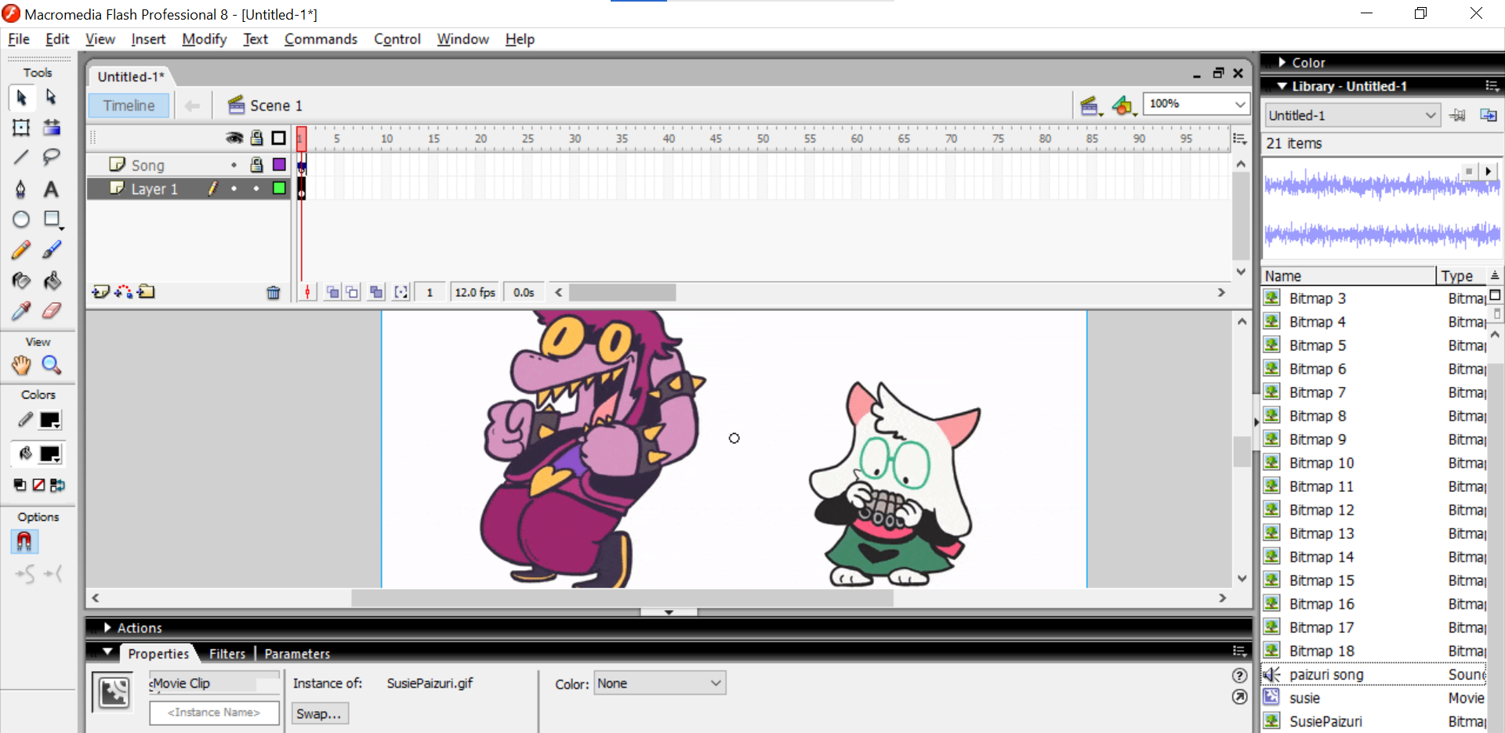Toggle Show/Hide All Layers eye icon

pos(234,138)
